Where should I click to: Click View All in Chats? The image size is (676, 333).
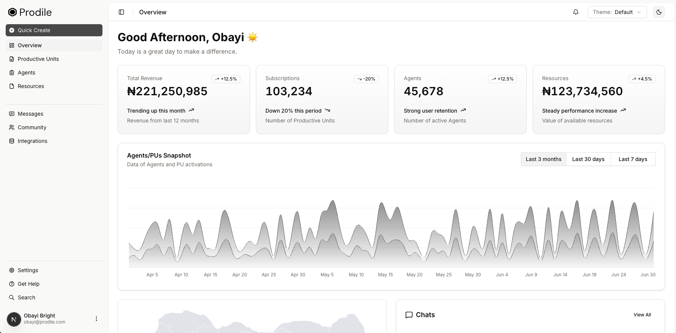642,315
